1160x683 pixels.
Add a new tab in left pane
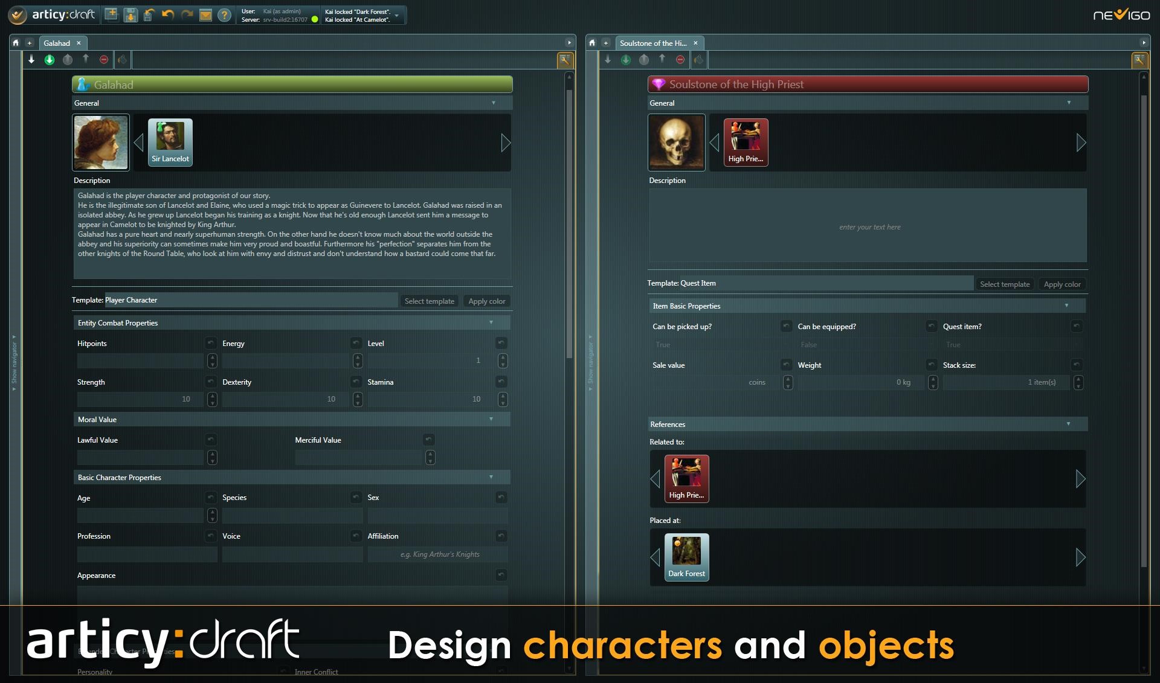point(29,43)
